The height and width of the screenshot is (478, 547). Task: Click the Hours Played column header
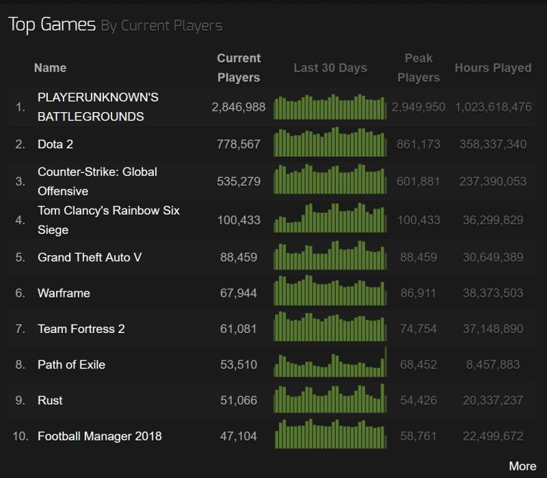tap(493, 68)
